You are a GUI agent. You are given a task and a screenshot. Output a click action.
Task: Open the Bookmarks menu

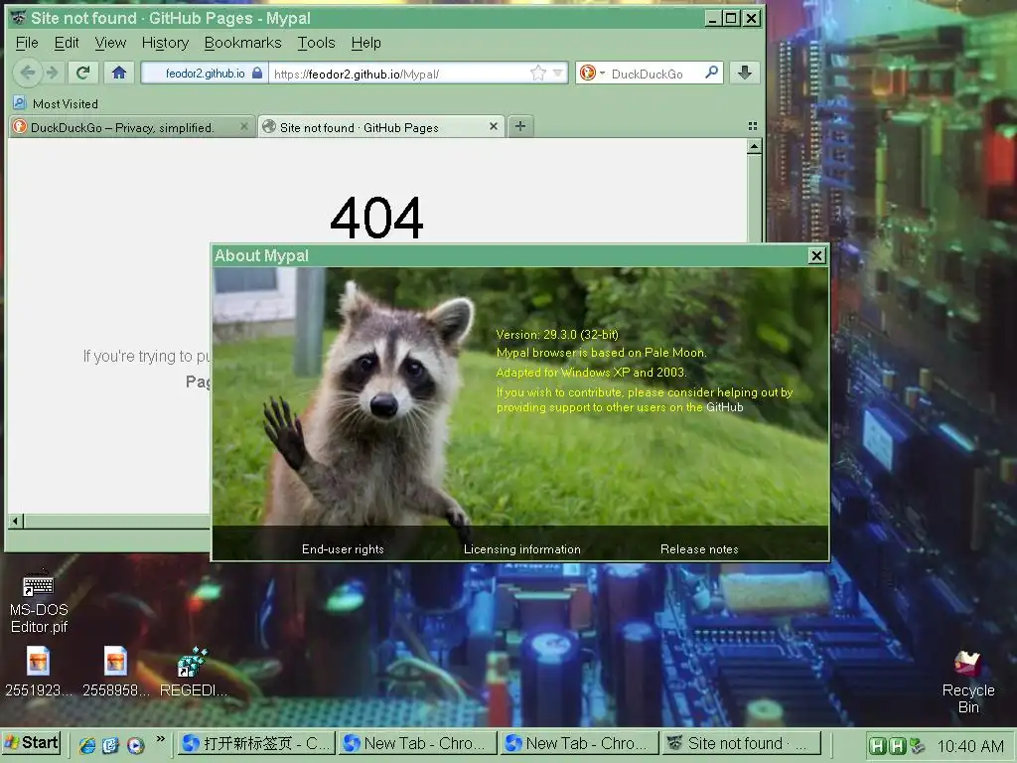click(x=242, y=43)
